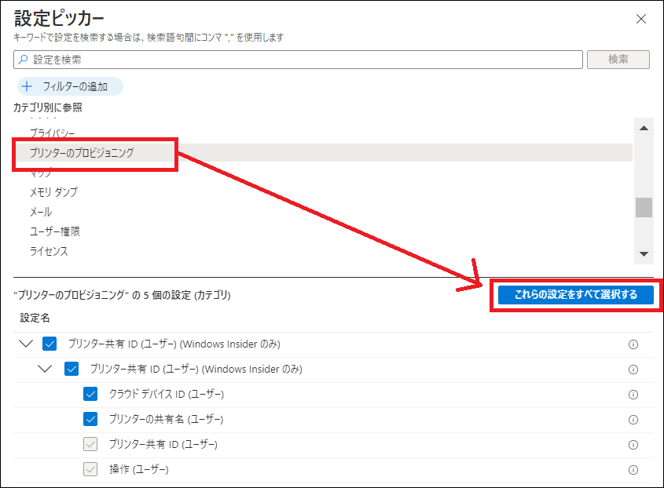
Task: Click これらの設定をすべて選択する button
Action: pos(575,295)
